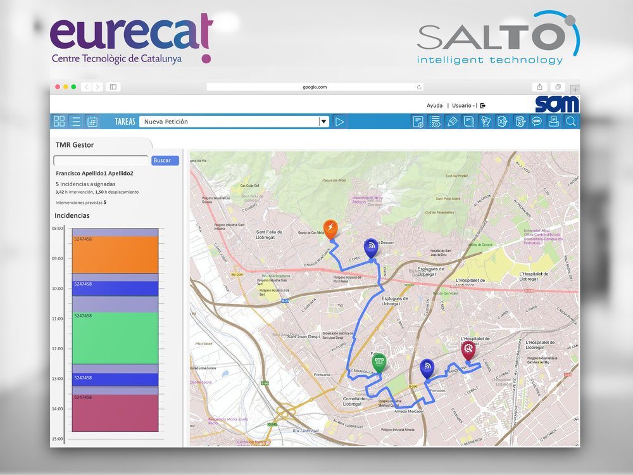Click the play arrow next to Nueva Petición
The width and height of the screenshot is (633, 475).
(340, 122)
